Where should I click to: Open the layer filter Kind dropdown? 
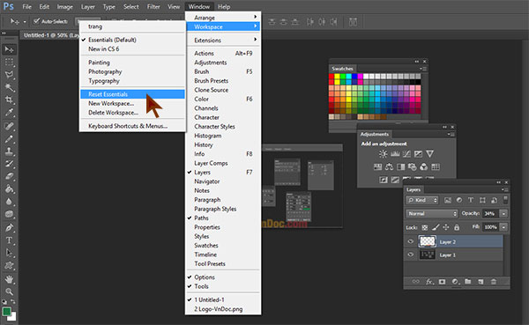pyautogui.click(x=422, y=200)
